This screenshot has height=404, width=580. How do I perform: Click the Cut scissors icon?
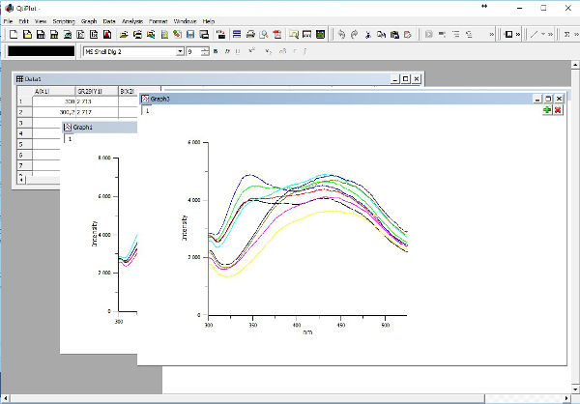[368, 34]
